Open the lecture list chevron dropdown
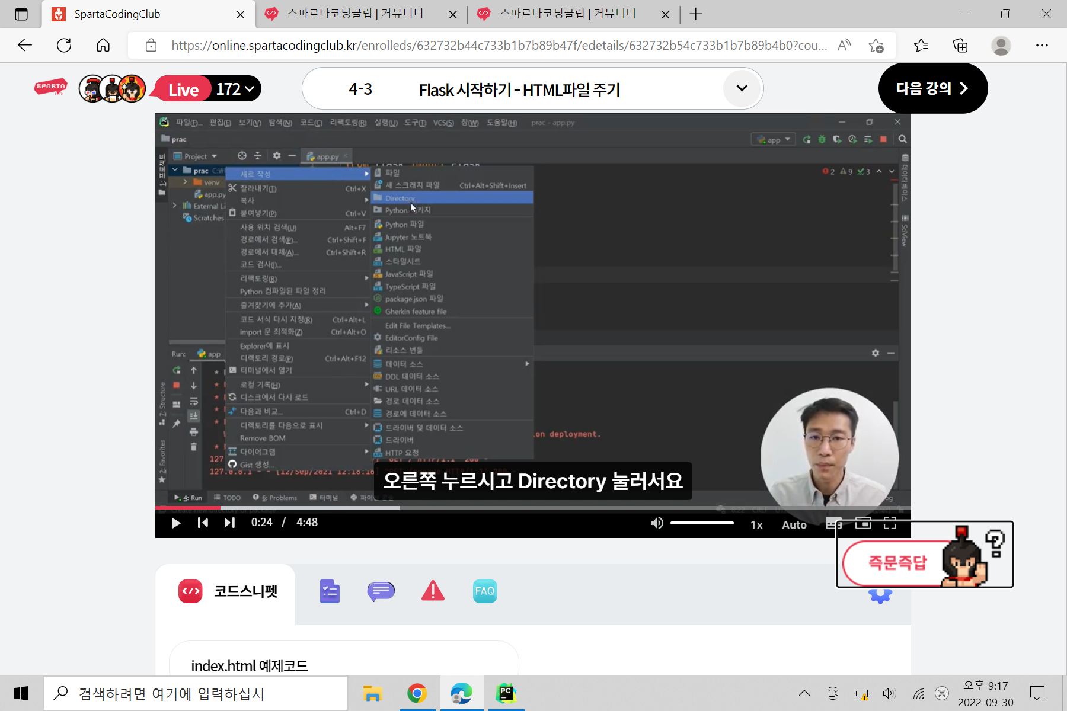This screenshot has width=1067, height=711. (742, 88)
